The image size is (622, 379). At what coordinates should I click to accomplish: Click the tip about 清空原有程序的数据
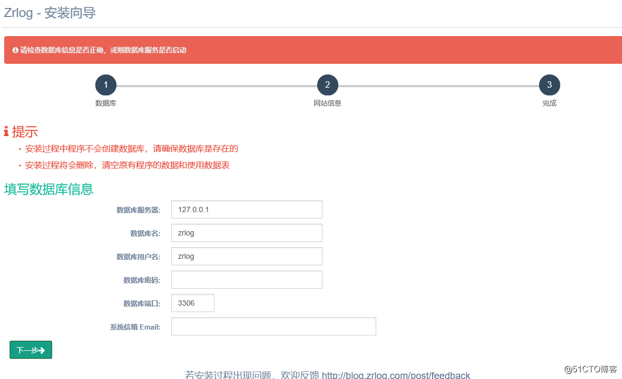pos(127,165)
